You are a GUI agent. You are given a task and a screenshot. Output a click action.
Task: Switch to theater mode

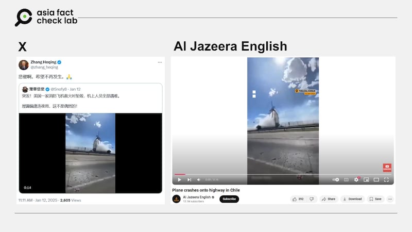pyautogui.click(x=376, y=179)
